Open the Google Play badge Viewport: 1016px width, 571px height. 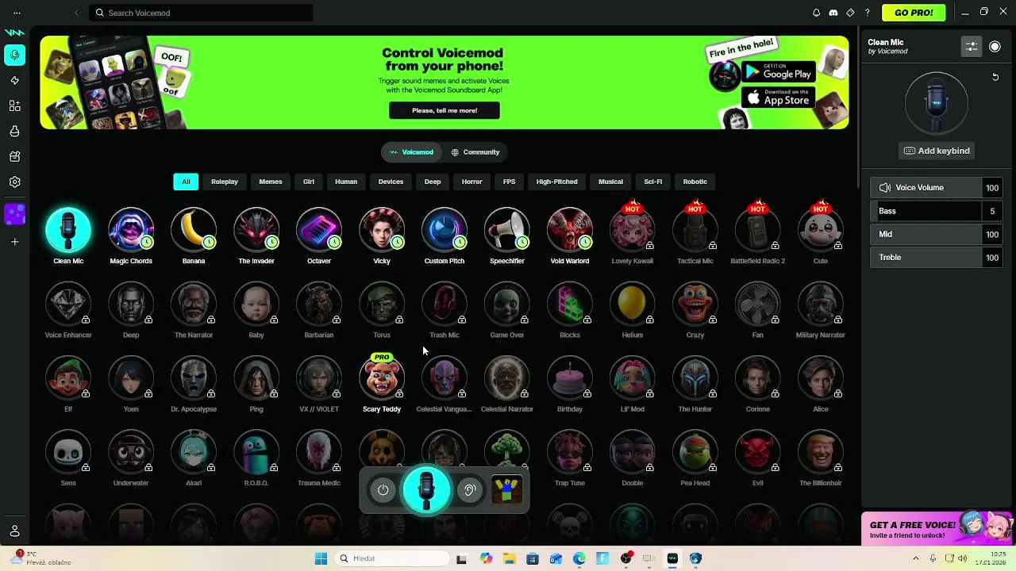click(x=779, y=72)
